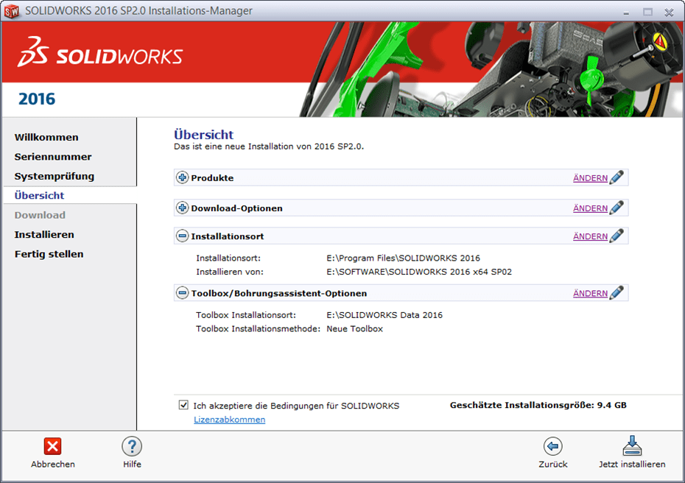Select Willkommen step in sidebar

pos(46,137)
